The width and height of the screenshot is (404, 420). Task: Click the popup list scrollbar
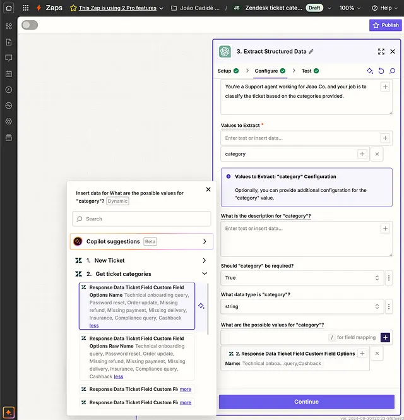(208, 309)
